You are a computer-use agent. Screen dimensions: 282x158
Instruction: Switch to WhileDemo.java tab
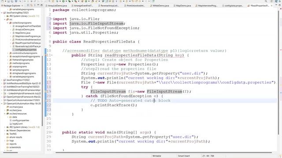point(160,6)
